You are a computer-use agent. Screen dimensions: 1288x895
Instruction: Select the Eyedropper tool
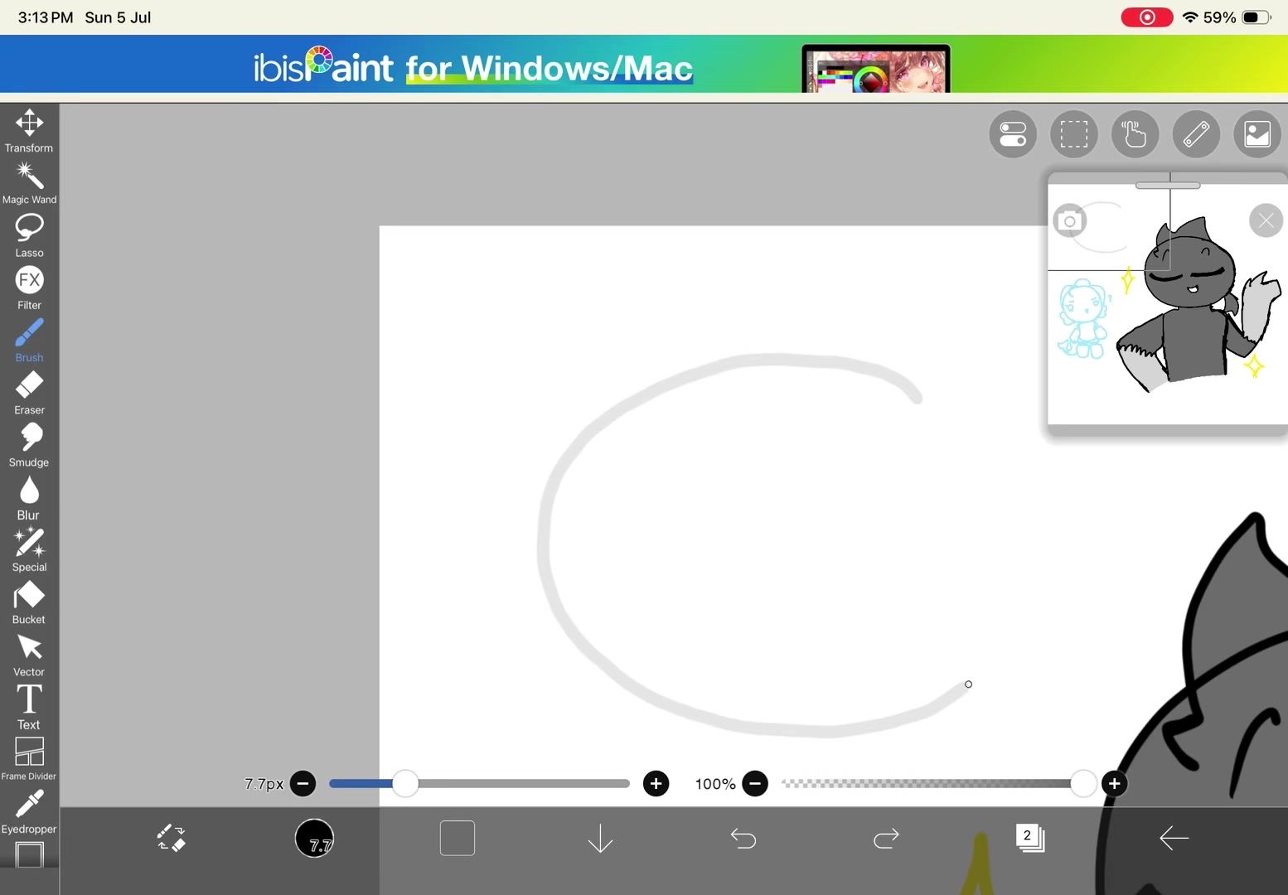click(29, 811)
